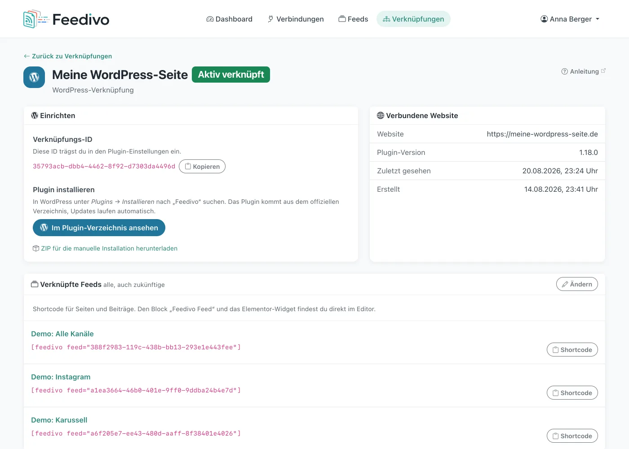Open the Dashboard nav item
Viewport: 629px width, 449px height.
[x=229, y=19]
